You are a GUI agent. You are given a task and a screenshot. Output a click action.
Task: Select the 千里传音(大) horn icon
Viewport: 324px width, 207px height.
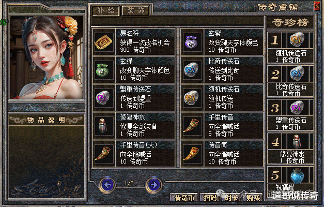coord(103,154)
